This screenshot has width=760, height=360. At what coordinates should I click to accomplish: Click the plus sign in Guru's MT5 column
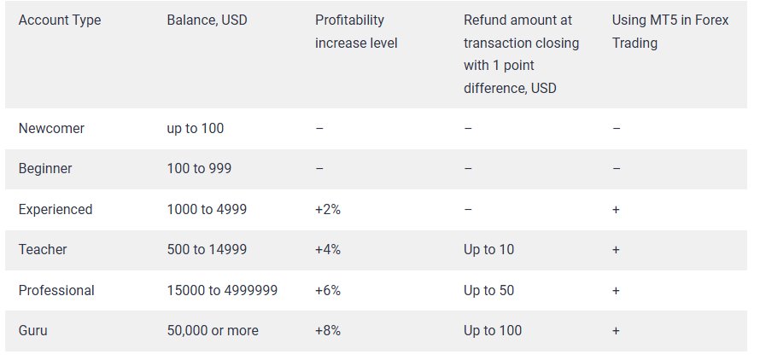[616, 330]
